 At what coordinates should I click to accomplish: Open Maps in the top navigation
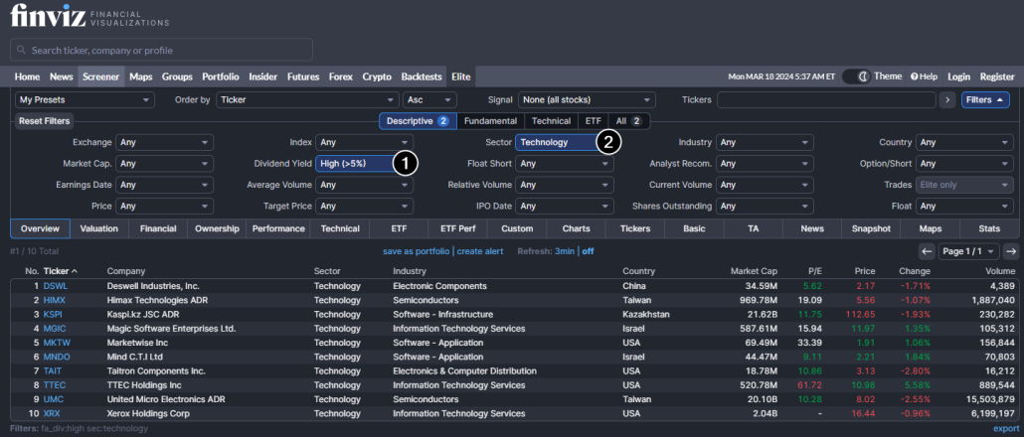[x=140, y=76]
